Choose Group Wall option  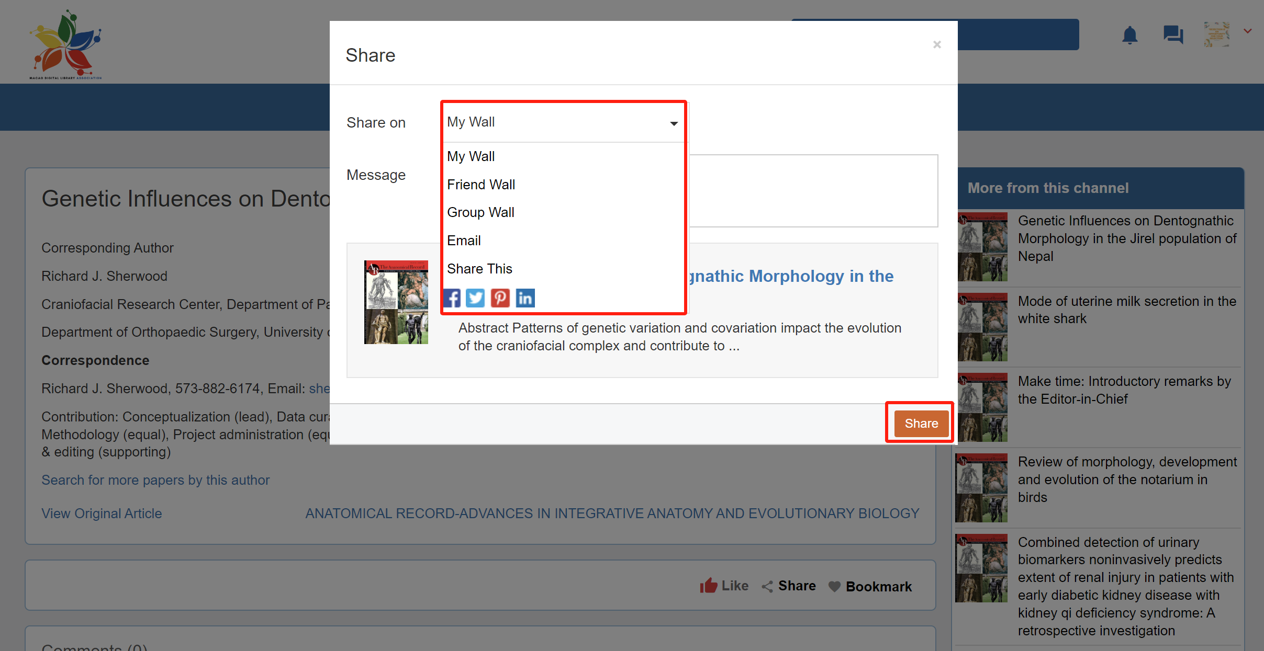click(x=480, y=212)
